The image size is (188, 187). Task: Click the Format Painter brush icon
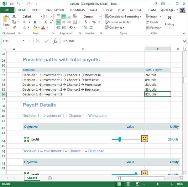[14, 28]
